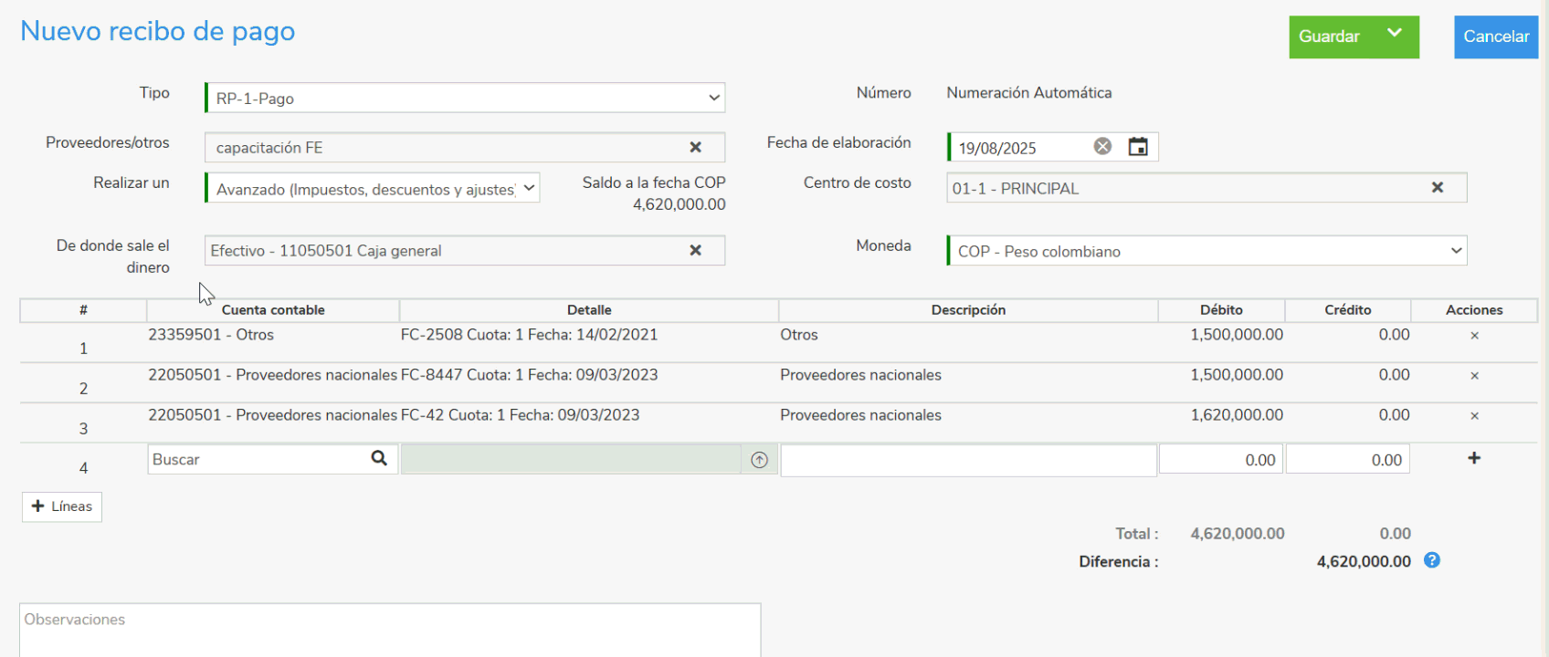Clear the Centro de costo selection
Image resolution: width=1549 pixels, height=657 pixels.
[1437, 187]
